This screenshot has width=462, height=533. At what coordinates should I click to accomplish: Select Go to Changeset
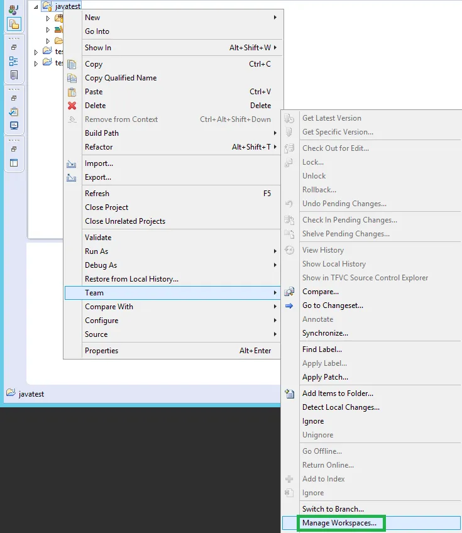pyautogui.click(x=371, y=305)
